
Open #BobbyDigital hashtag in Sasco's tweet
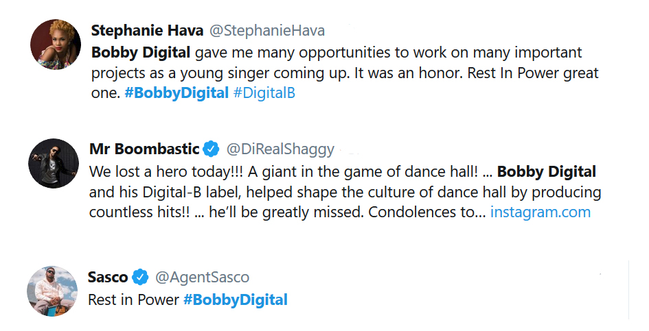236,299
